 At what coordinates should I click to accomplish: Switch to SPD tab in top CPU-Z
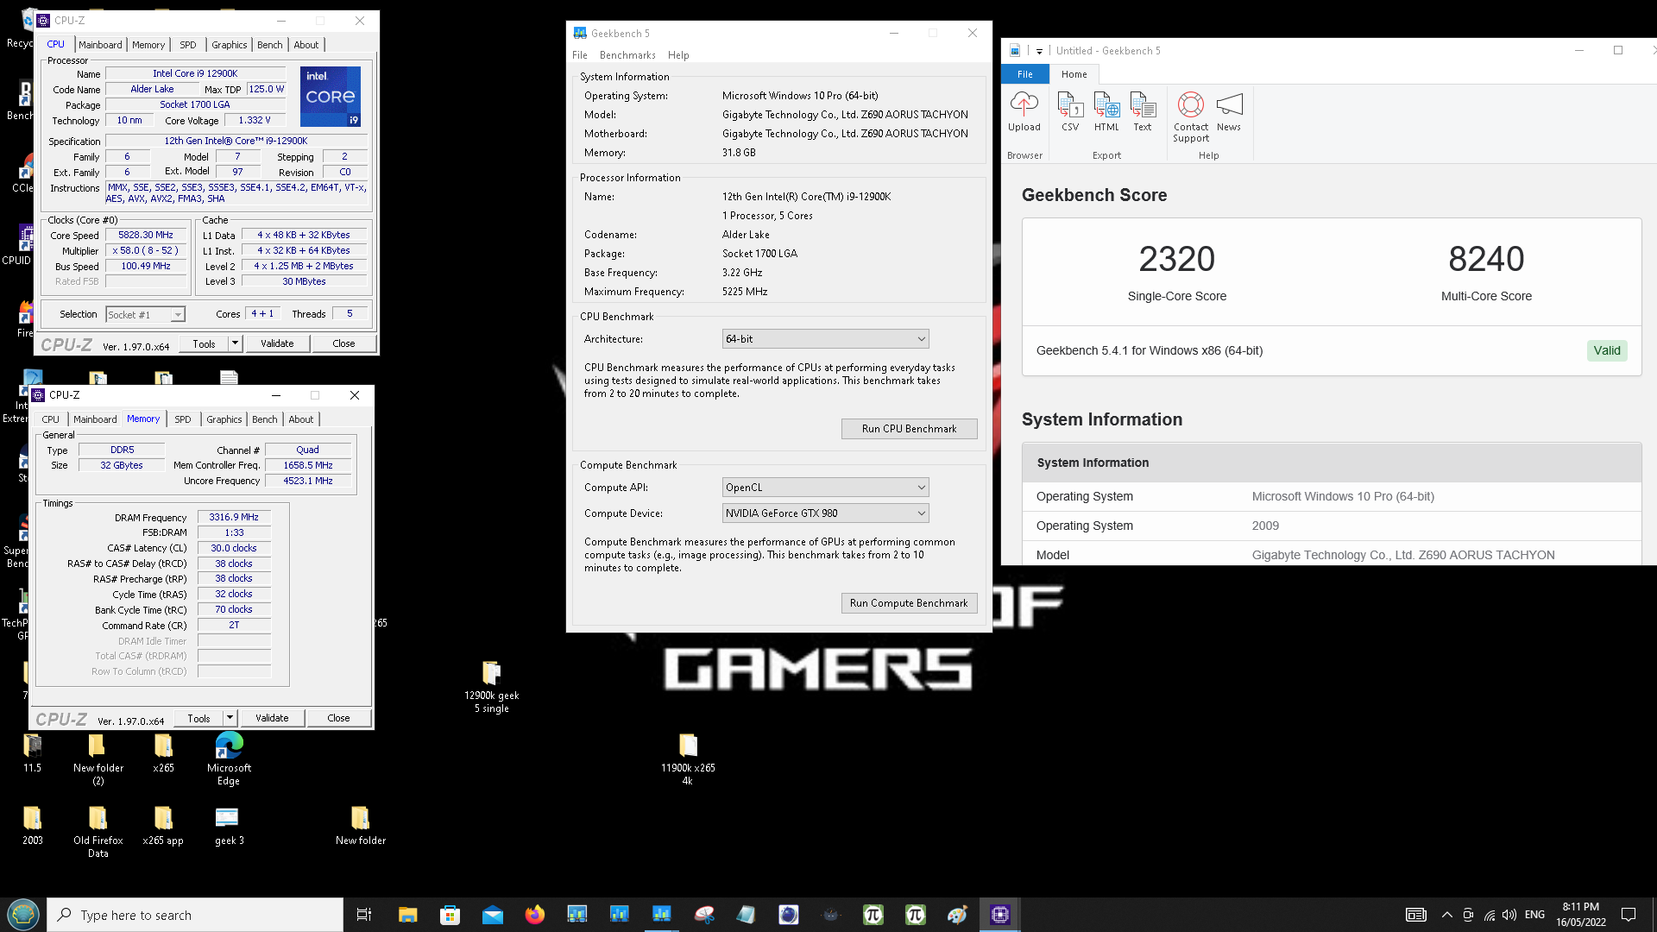coord(188,45)
